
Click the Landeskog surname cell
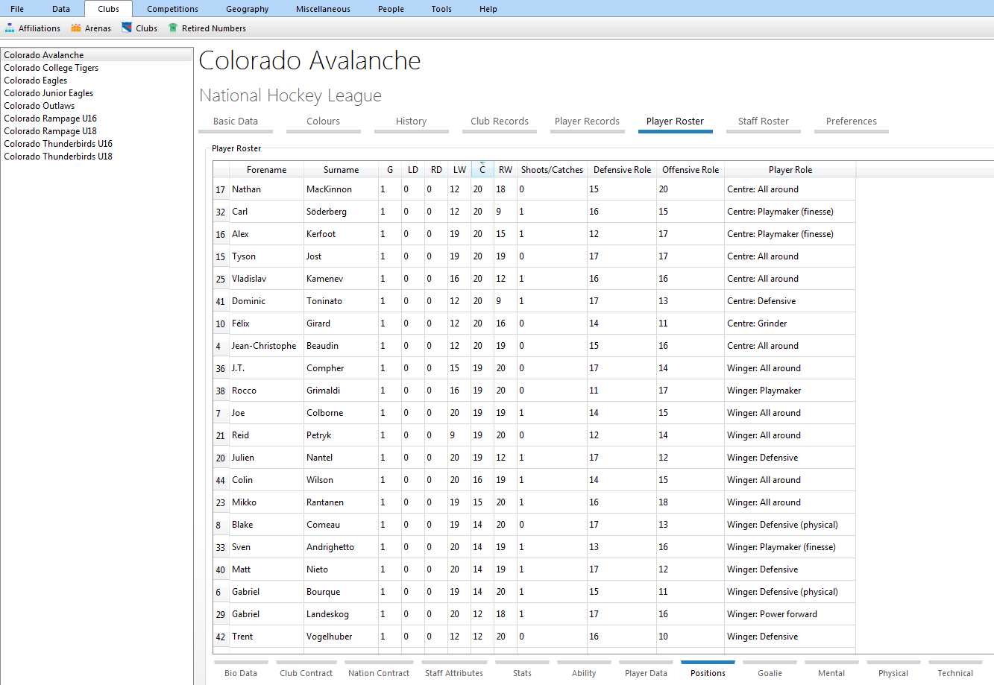pos(341,614)
